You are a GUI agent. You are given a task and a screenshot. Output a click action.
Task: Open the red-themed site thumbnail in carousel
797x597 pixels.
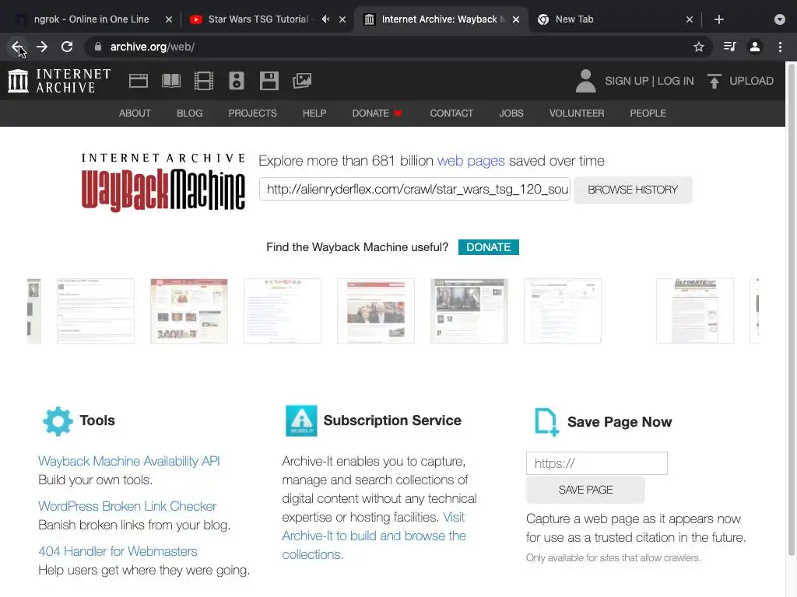point(189,311)
